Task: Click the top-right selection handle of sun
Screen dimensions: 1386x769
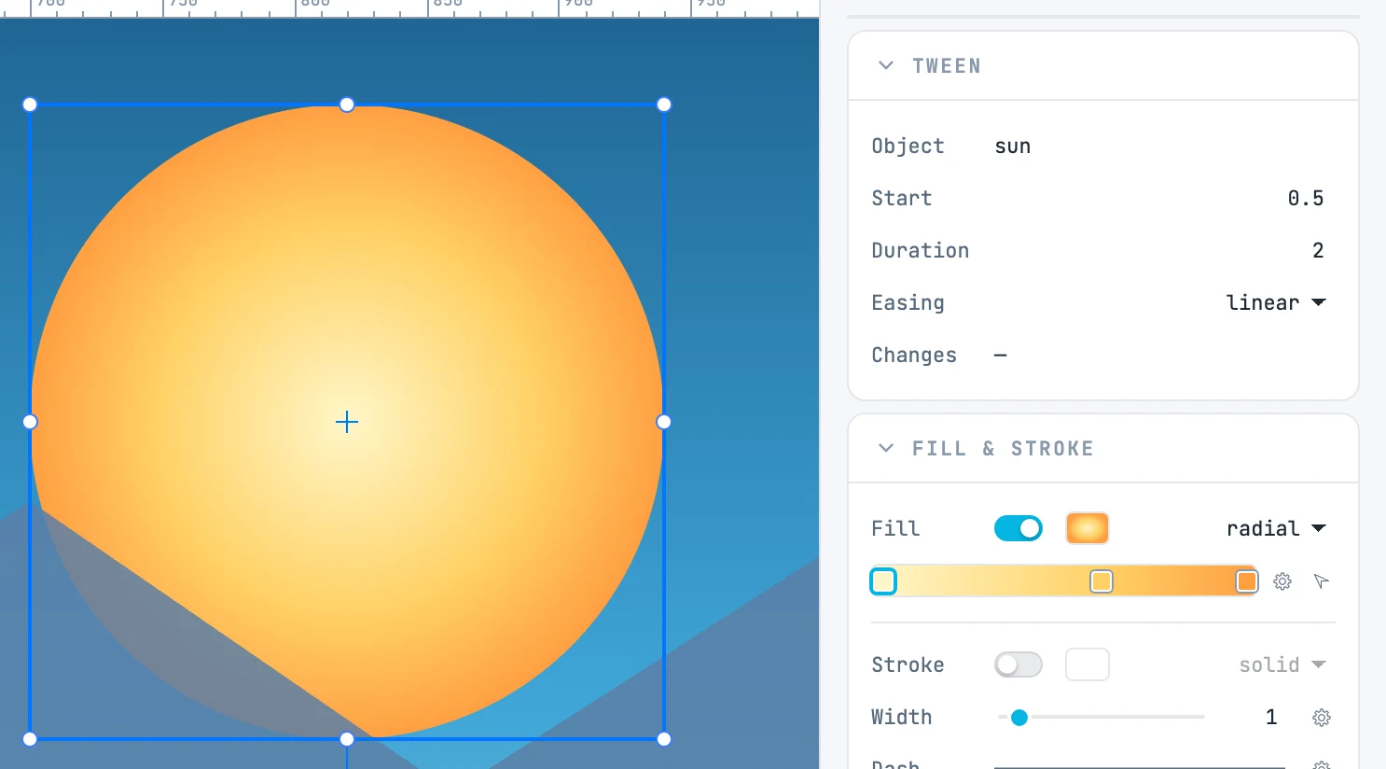Action: 664,105
